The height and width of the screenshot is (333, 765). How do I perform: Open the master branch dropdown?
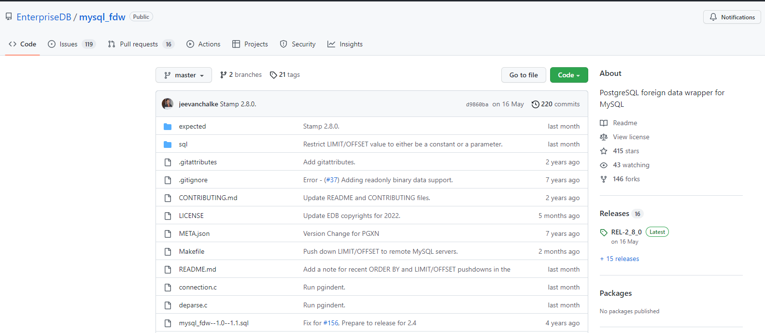(x=184, y=75)
